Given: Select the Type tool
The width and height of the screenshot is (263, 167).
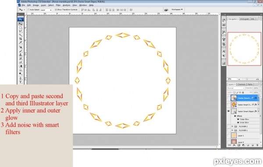Looking at the screenshot, I should pos(21,82).
